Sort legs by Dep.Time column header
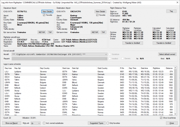180x127 pixels. [134, 68]
